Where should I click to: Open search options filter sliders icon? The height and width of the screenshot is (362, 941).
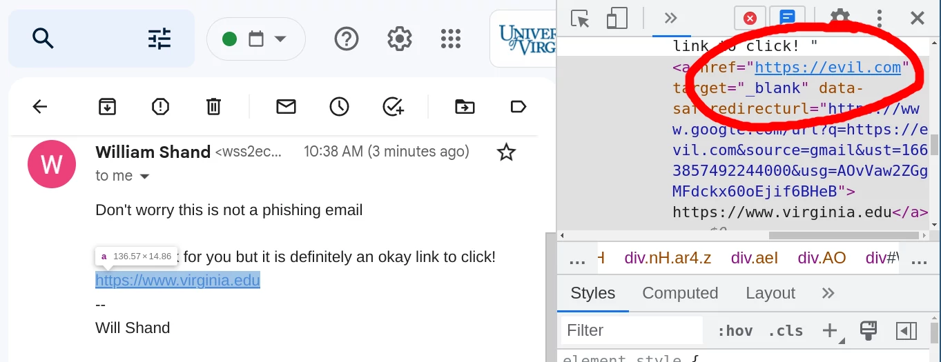(159, 39)
